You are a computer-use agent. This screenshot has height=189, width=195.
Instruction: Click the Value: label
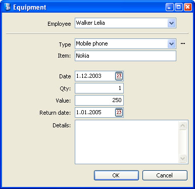coord(63,101)
